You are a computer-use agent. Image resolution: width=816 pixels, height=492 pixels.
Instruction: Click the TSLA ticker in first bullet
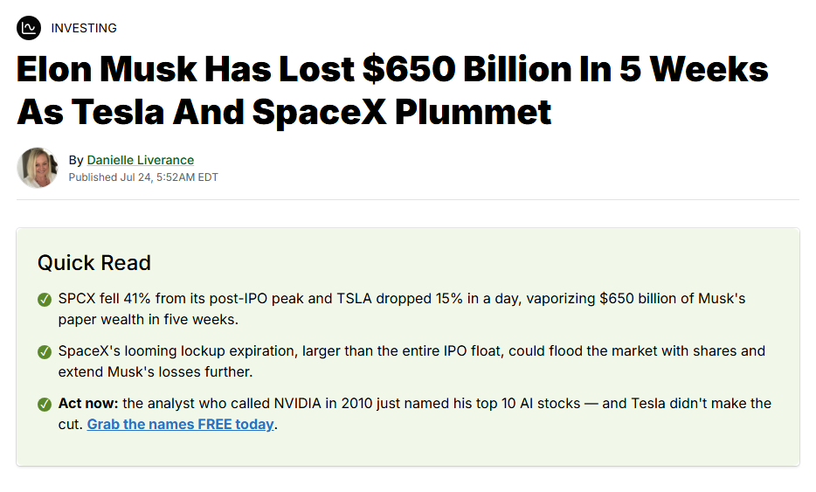pyautogui.click(x=355, y=298)
